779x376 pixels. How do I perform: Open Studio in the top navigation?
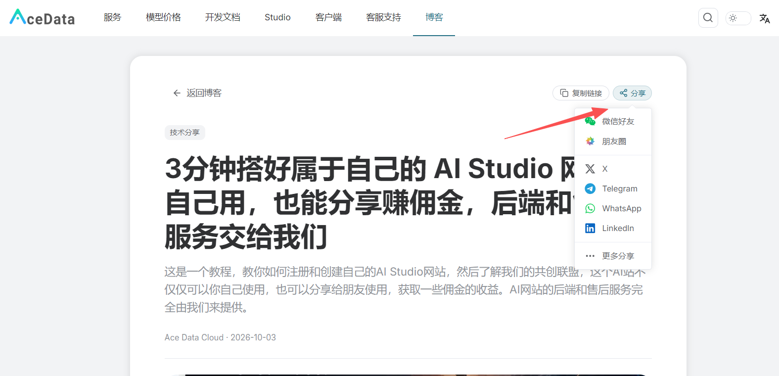pos(277,17)
